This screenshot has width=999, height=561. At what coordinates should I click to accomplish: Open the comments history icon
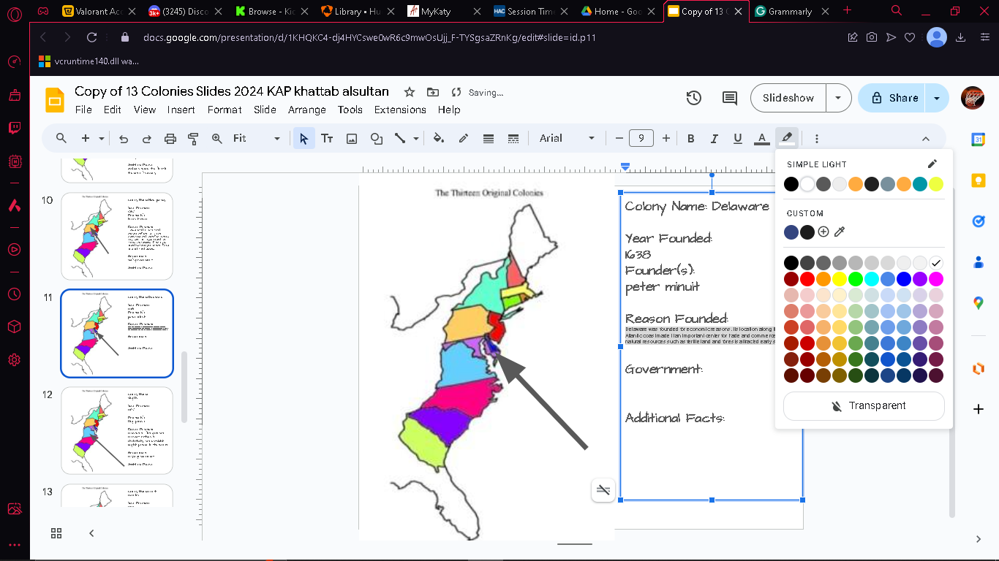click(x=729, y=98)
